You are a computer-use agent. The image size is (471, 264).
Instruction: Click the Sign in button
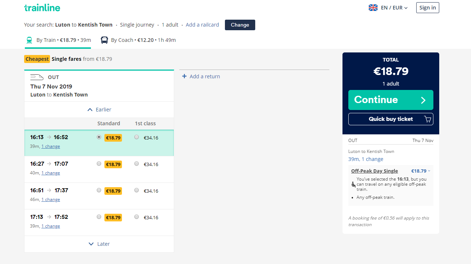(x=428, y=8)
